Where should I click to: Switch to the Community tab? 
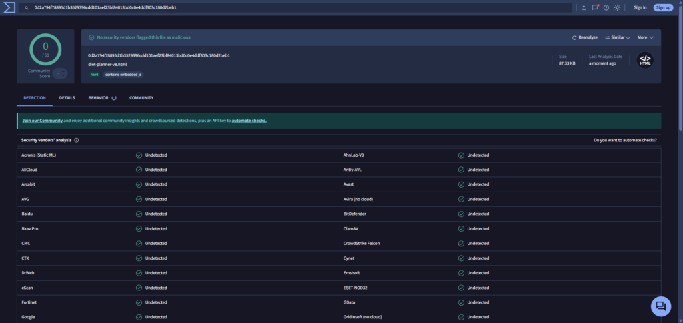click(x=141, y=98)
